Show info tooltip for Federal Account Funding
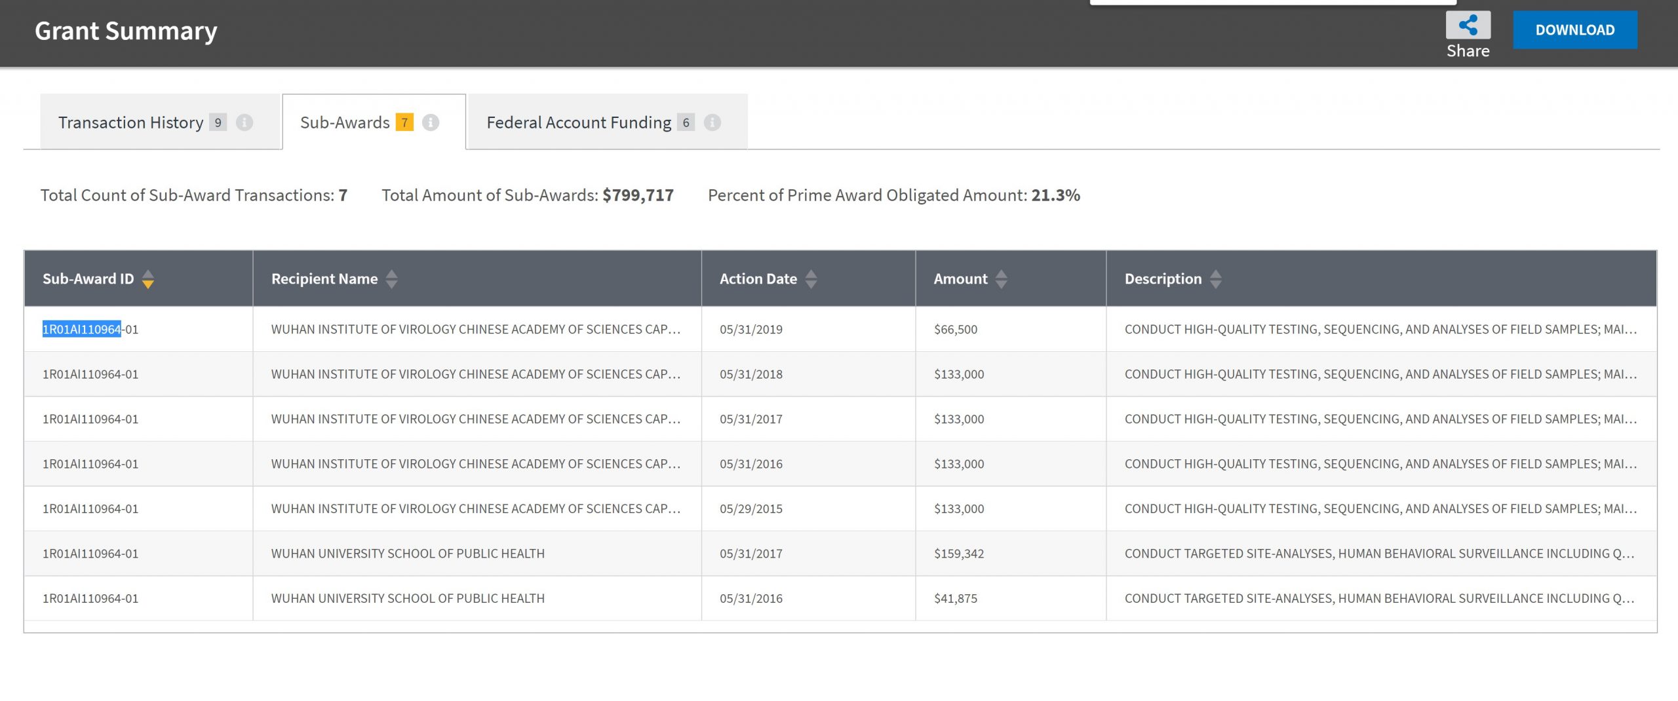 712,123
